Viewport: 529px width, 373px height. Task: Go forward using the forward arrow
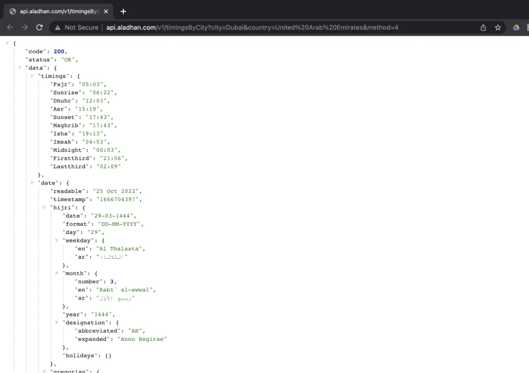(25, 28)
